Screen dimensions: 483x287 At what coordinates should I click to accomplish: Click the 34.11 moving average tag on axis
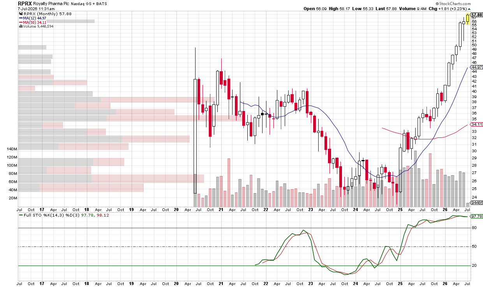[477, 124]
